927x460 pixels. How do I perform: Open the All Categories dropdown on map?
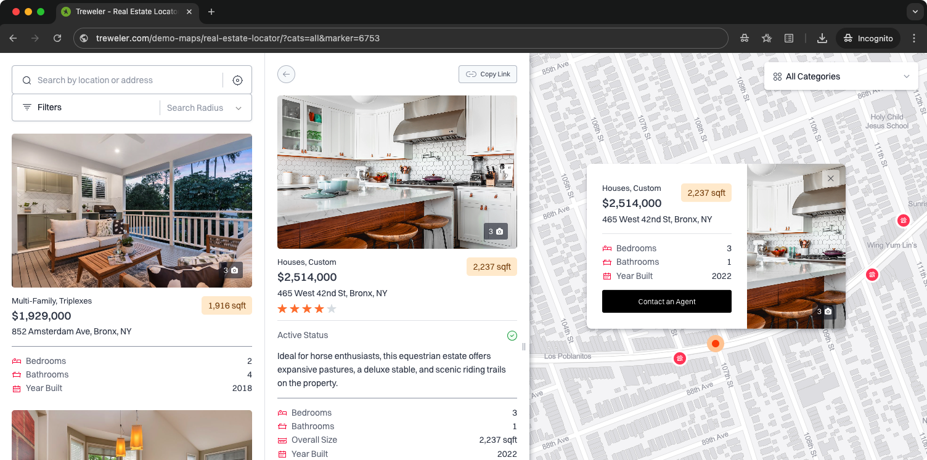pos(841,76)
